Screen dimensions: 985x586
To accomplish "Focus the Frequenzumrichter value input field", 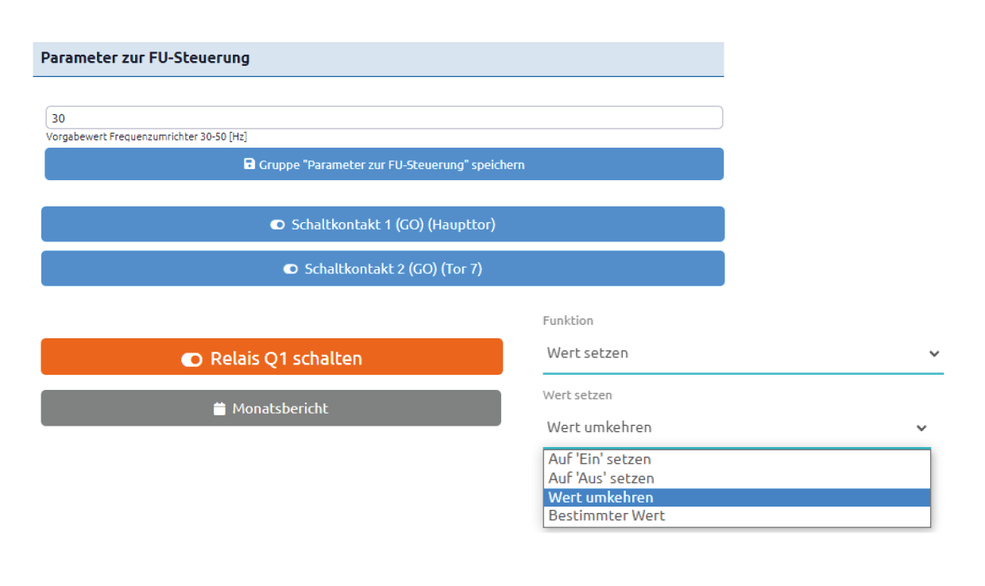I will [x=384, y=118].
